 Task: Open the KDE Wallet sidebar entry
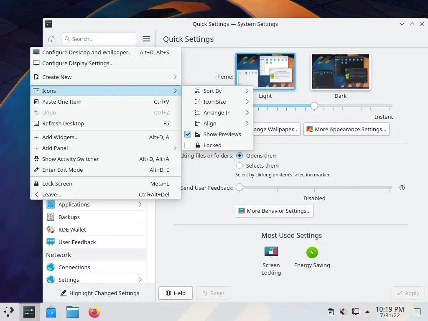95,229
